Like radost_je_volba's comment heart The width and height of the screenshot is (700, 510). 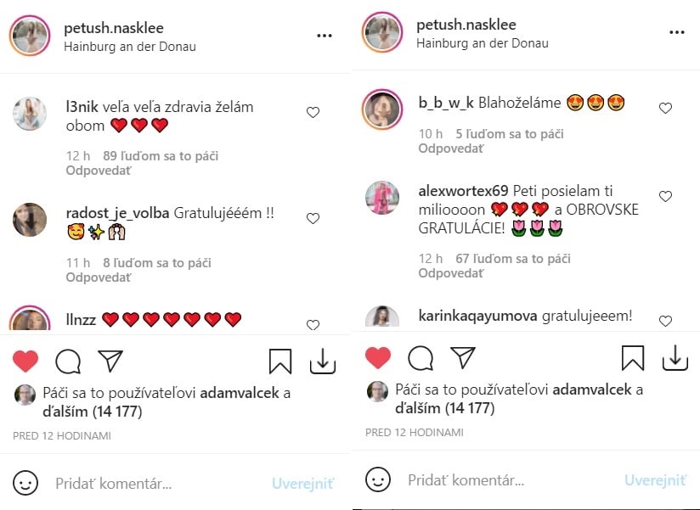[x=313, y=218]
